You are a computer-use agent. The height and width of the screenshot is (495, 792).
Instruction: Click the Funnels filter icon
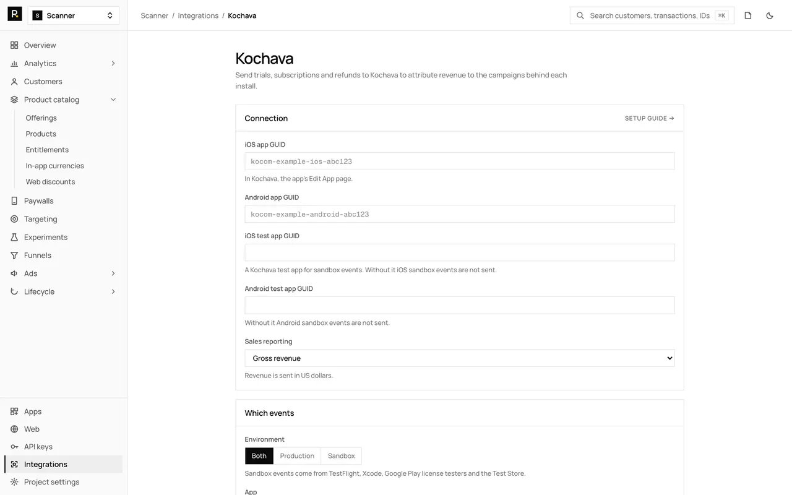[14, 256]
